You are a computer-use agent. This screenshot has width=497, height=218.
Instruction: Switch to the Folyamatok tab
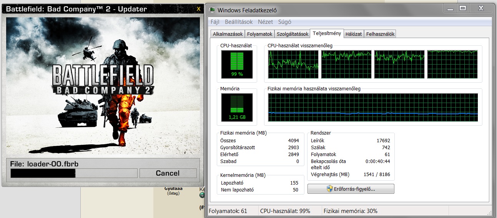260,34
